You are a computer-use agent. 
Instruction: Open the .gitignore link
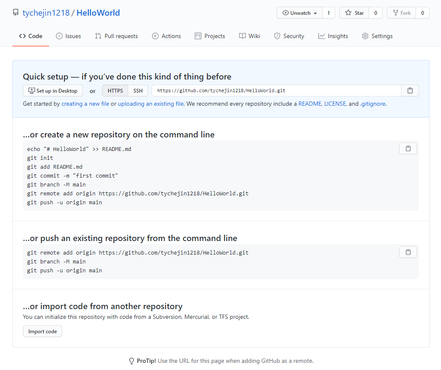(373, 104)
